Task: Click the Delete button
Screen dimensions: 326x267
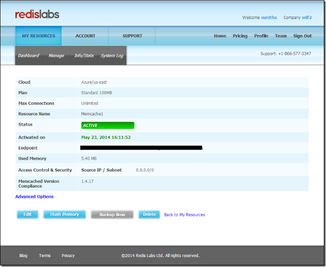Action: [x=149, y=214]
